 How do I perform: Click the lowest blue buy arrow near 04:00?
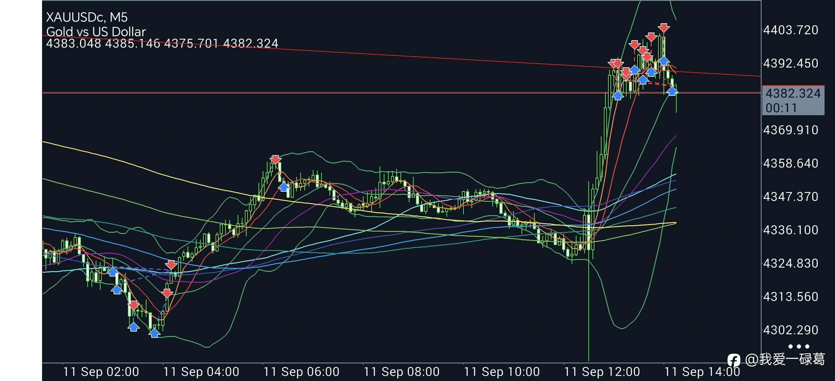click(x=154, y=333)
